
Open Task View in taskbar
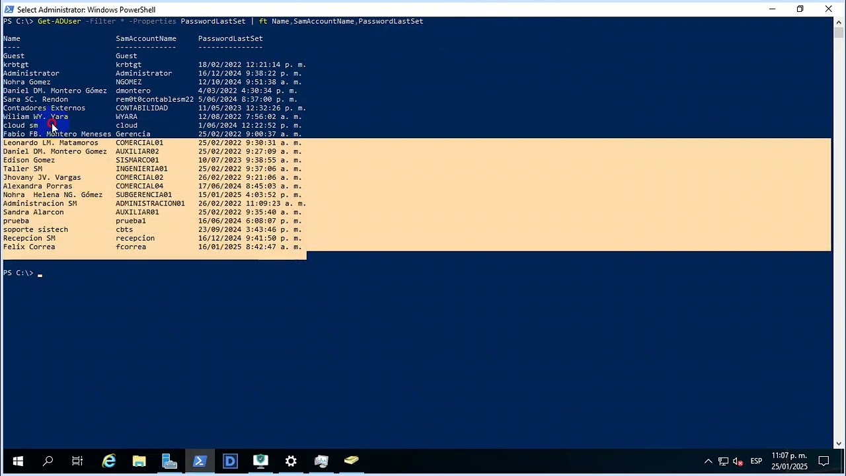coord(77,461)
